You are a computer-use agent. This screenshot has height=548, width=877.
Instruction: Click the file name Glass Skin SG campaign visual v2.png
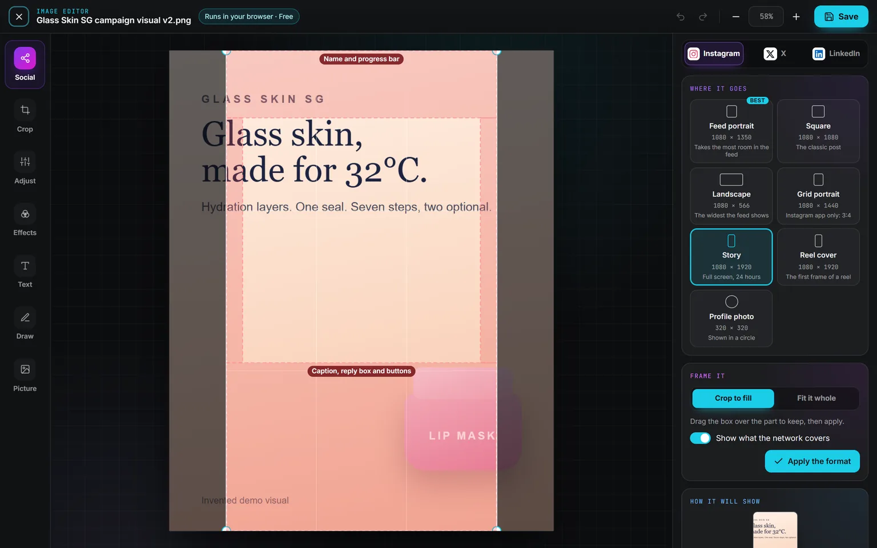[114, 20]
